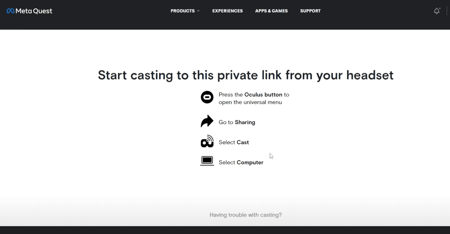This screenshot has height=234, width=450.
Task: Open the notifications bell icon
Action: coord(437,11)
